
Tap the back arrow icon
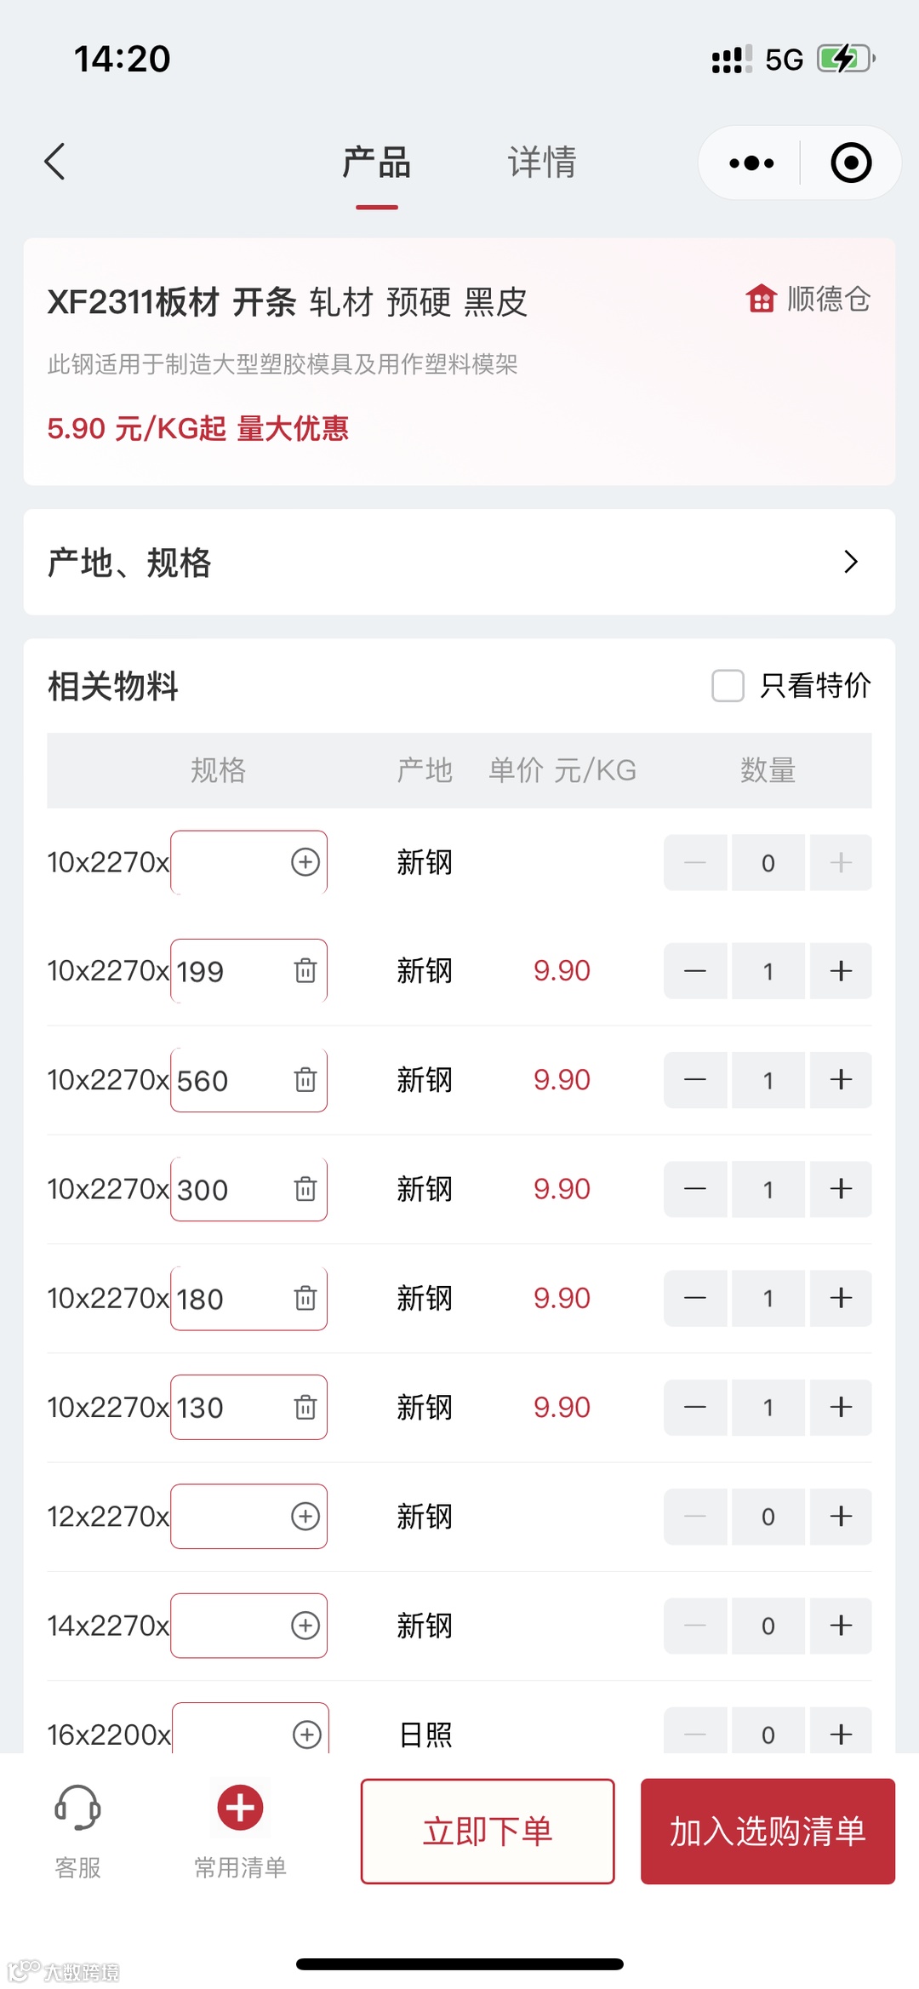pyautogui.click(x=55, y=162)
